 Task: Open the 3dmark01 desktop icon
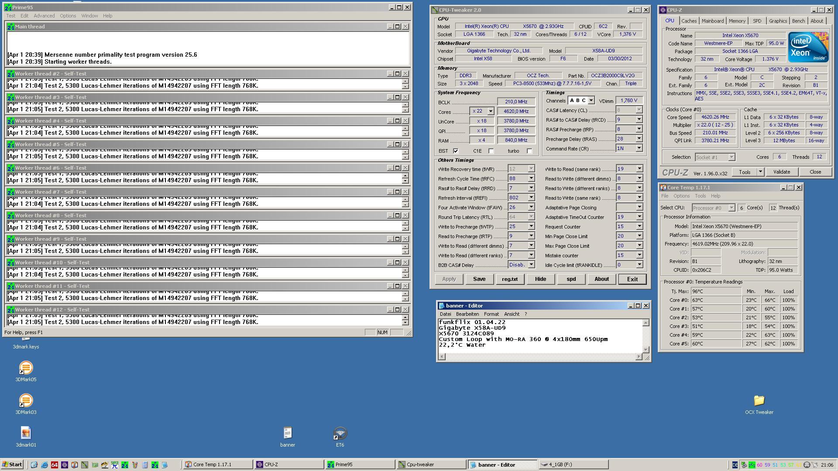(26, 437)
